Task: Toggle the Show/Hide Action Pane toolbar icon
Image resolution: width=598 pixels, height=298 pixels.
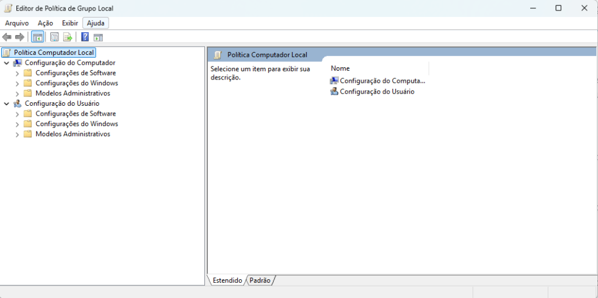Action: point(98,37)
